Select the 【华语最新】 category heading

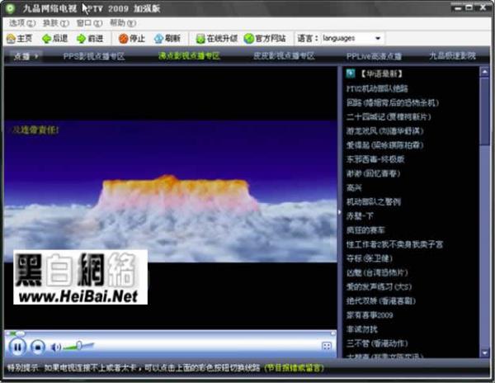tap(381, 74)
